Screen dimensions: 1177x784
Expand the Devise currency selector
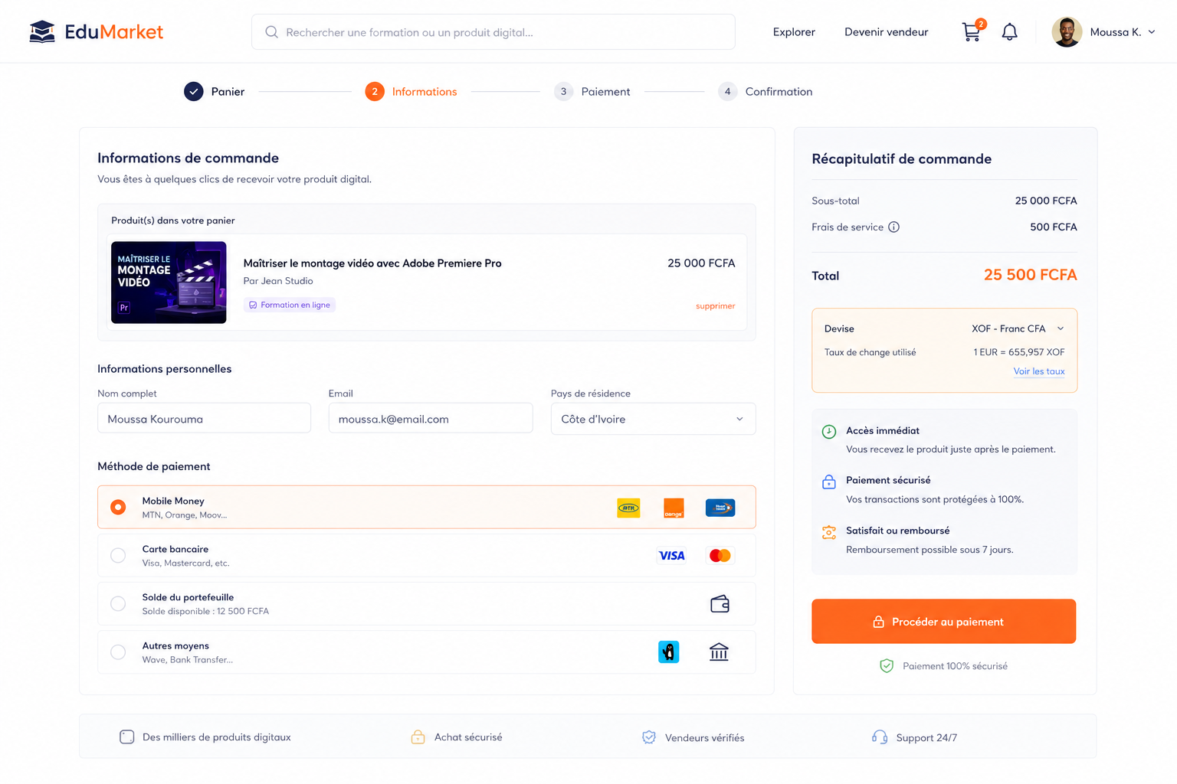tap(1018, 328)
